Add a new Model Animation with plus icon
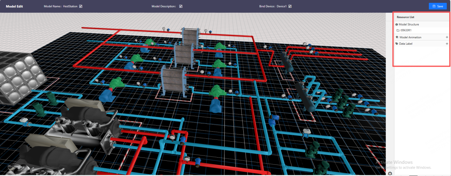This screenshot has width=451, height=176. tap(447, 37)
